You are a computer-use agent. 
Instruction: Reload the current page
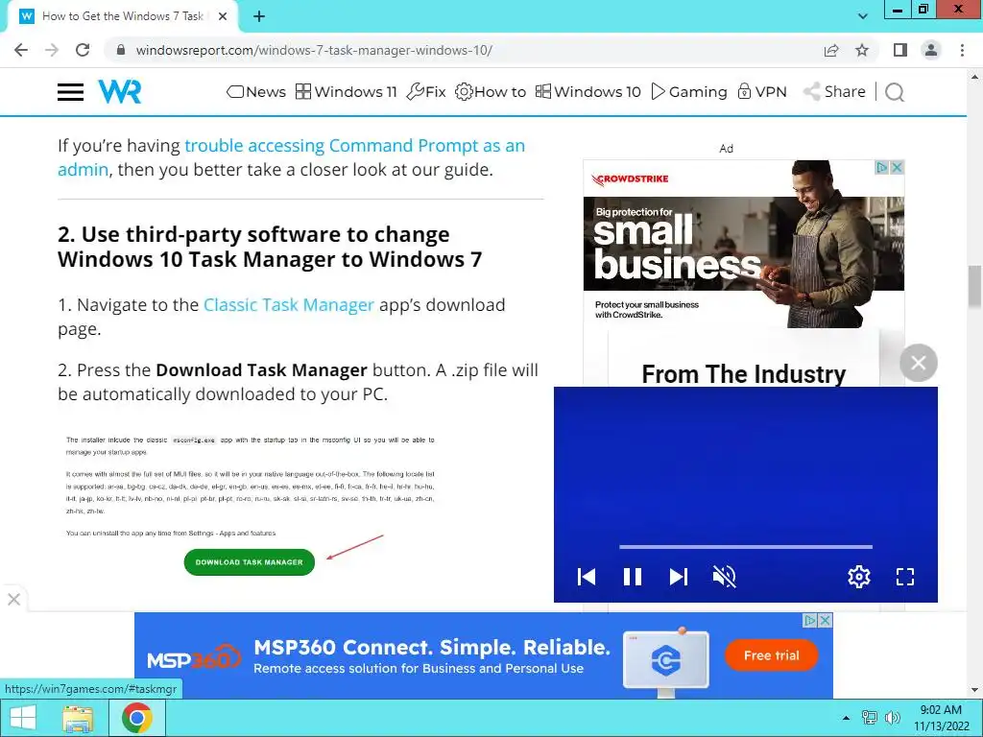point(83,50)
